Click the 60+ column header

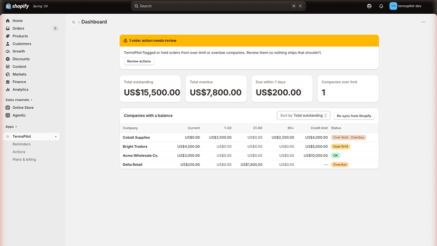(291, 128)
